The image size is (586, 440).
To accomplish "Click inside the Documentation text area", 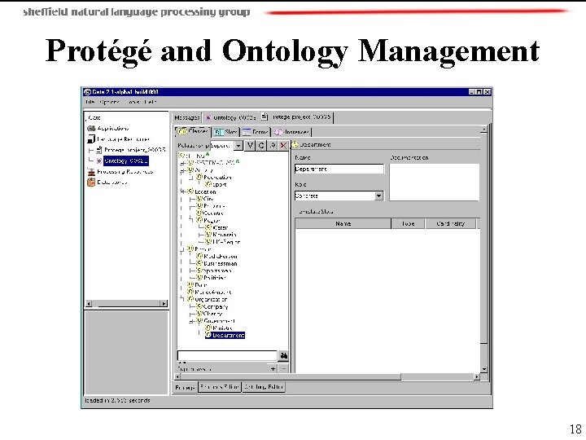I will point(435,183).
